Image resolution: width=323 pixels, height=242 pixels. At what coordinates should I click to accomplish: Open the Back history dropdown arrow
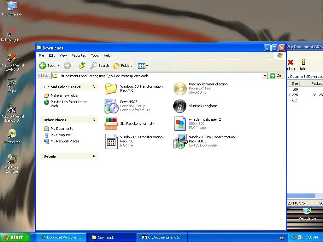pos(58,66)
